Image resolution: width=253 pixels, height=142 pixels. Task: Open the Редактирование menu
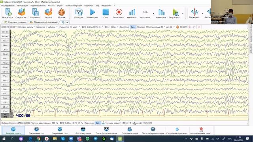coord(38,6)
